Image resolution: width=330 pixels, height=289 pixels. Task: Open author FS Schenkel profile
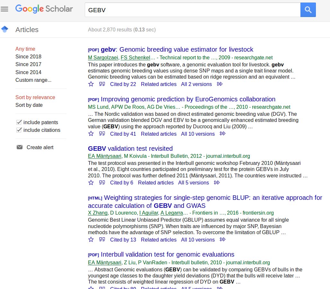point(135,57)
